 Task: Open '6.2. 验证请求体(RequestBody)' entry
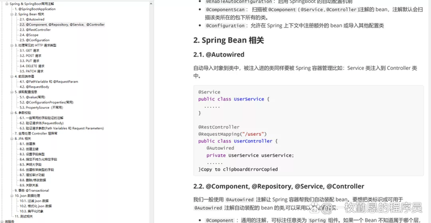[x=41, y=123]
